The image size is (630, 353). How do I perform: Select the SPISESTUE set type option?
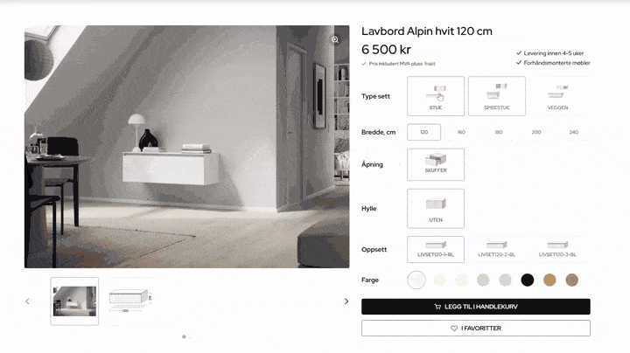point(497,96)
